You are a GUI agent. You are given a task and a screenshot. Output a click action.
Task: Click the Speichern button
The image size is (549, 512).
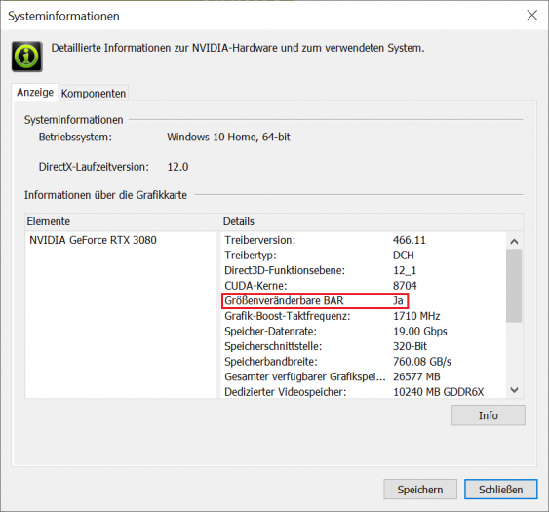[420, 490]
